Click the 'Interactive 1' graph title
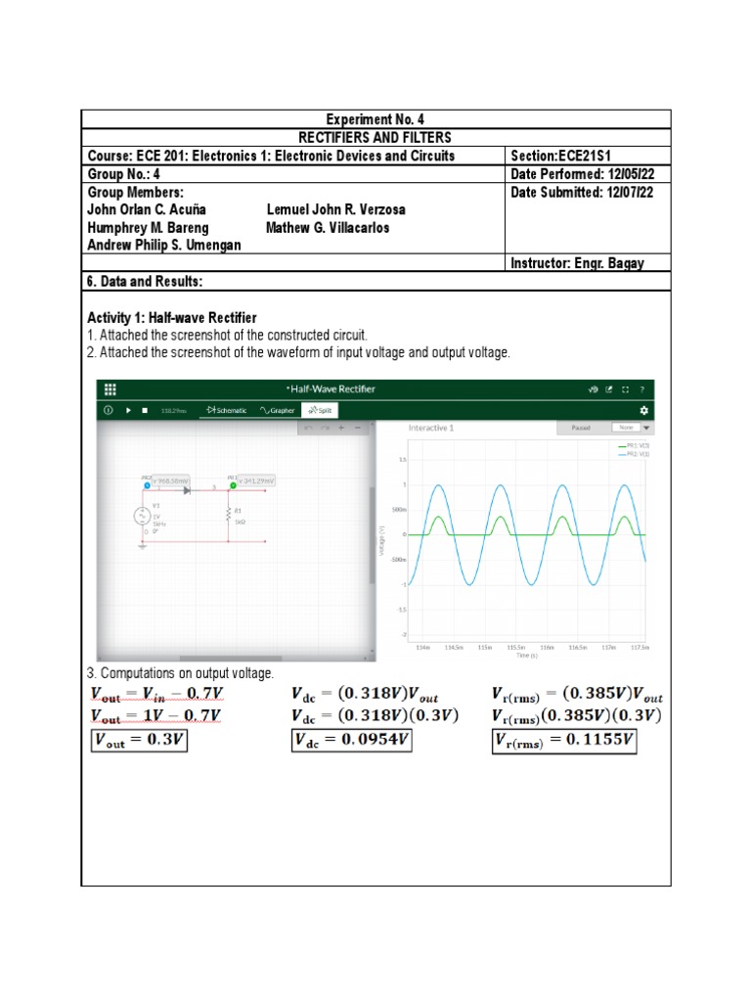The image size is (751, 1002). [431, 428]
